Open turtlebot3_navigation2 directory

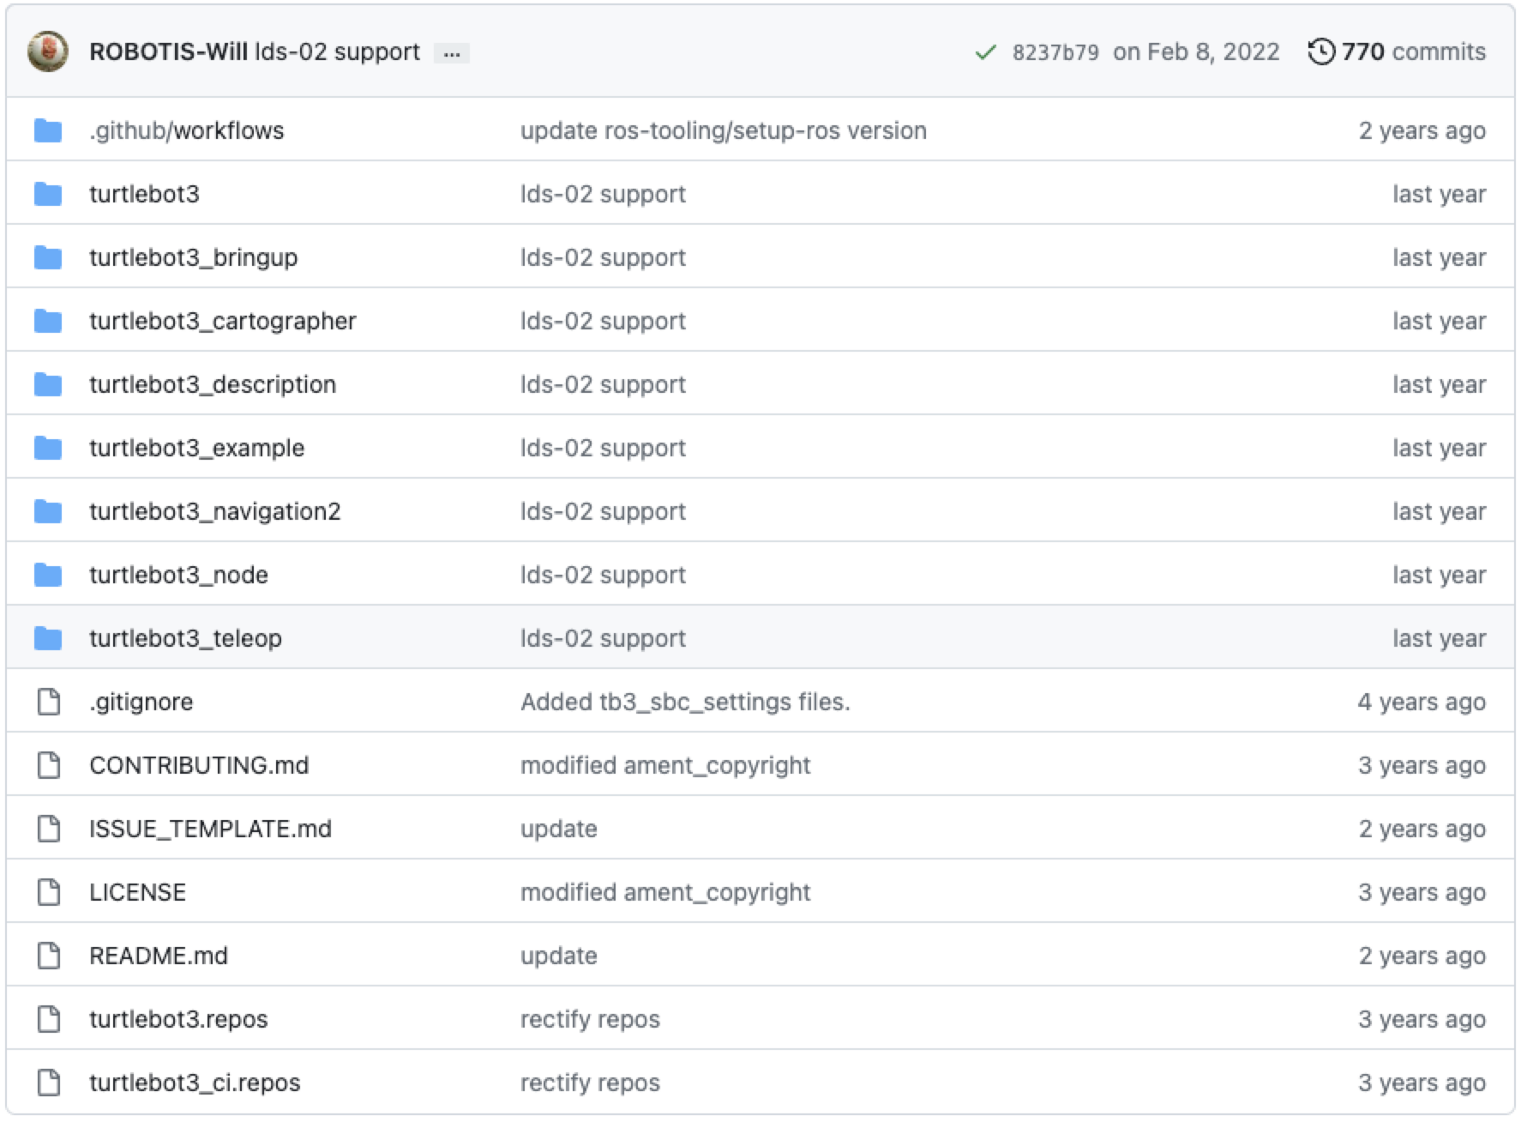click(215, 511)
